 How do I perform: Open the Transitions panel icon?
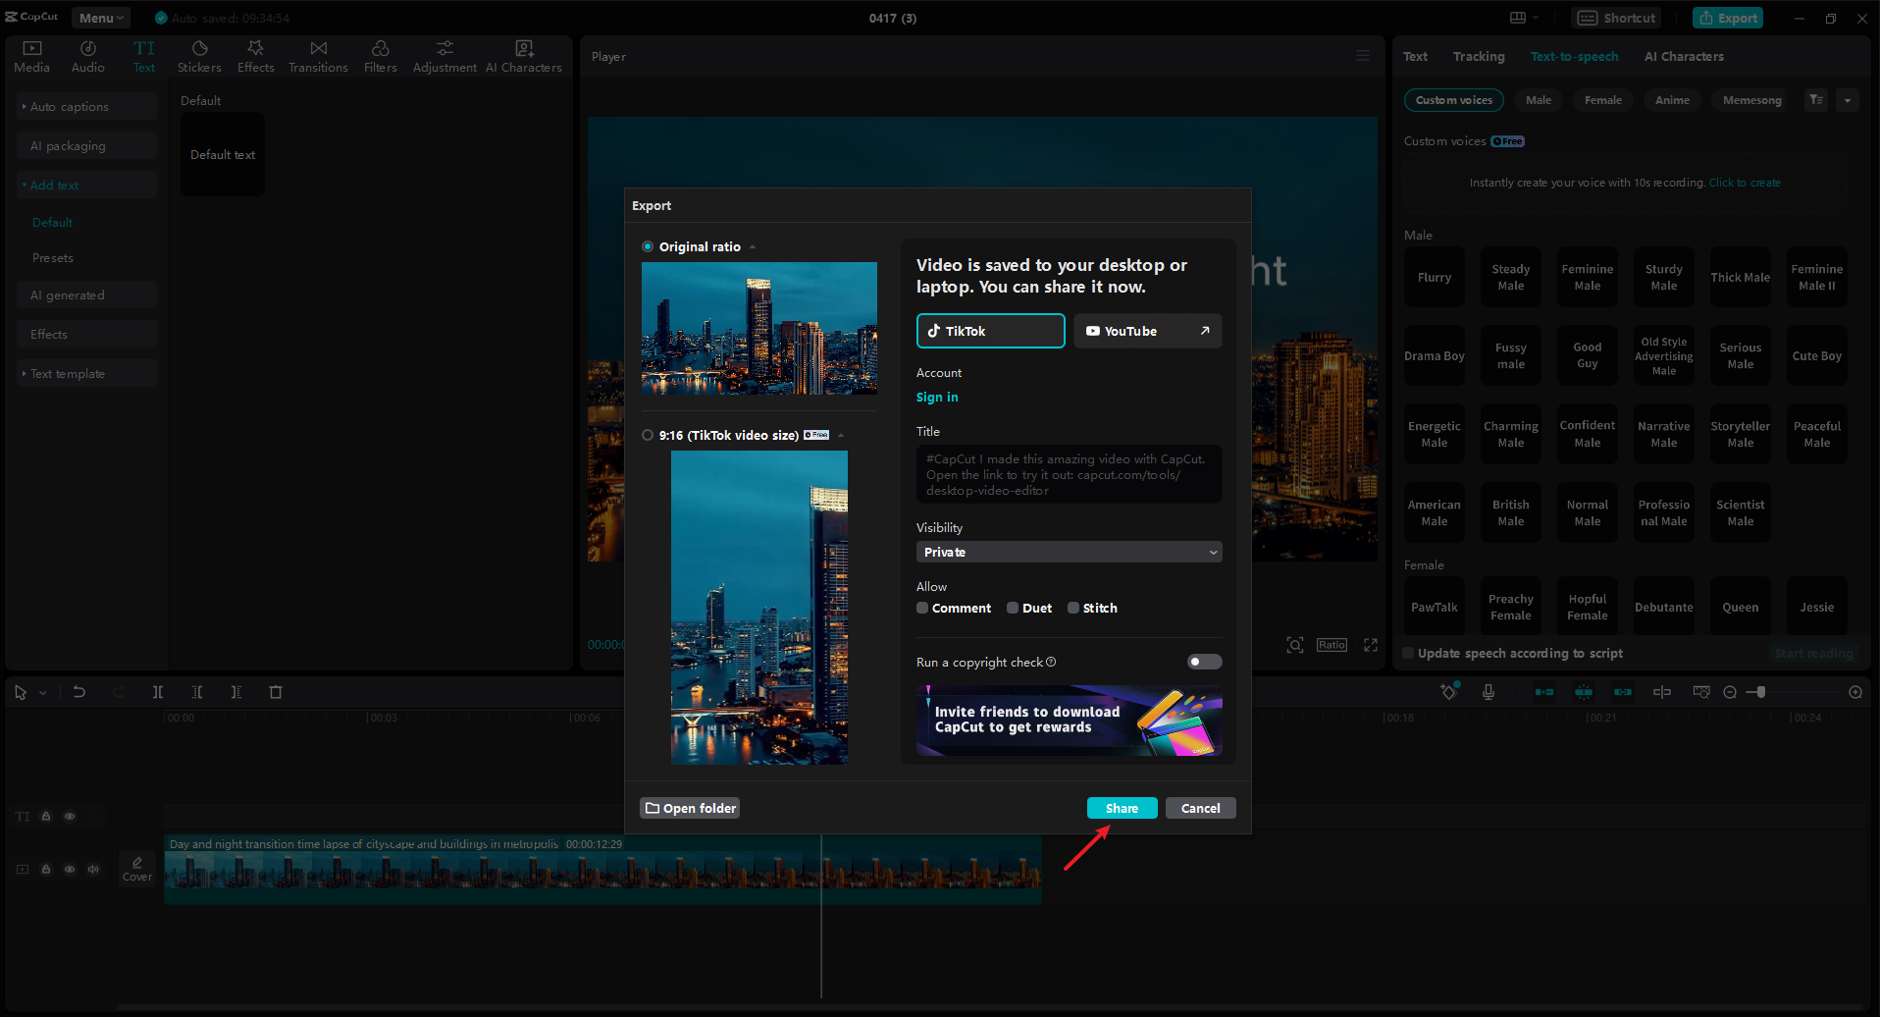pyautogui.click(x=318, y=56)
